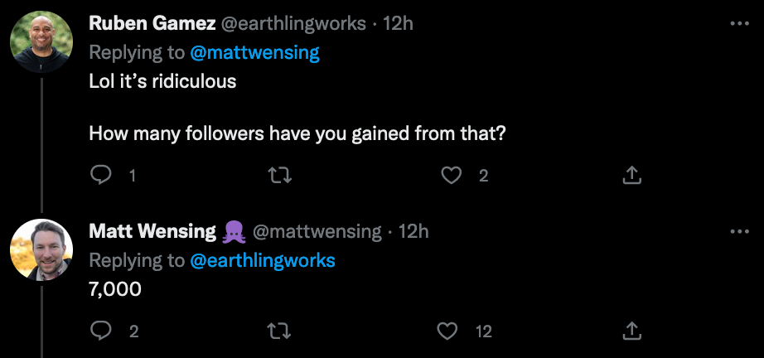Open Ruben's tweet 12h timestamp
Image resolution: width=764 pixels, height=358 pixels.
[398, 24]
